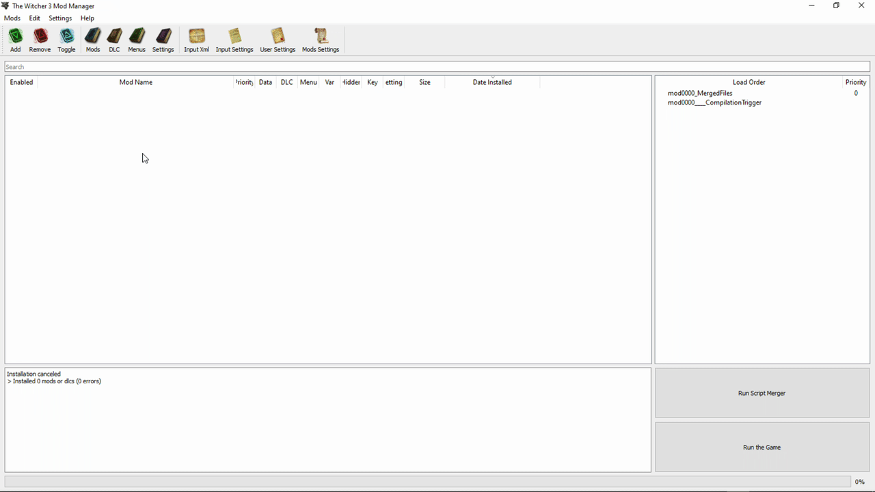Click the 0% progress label
This screenshot has width=875, height=492.
tap(860, 482)
